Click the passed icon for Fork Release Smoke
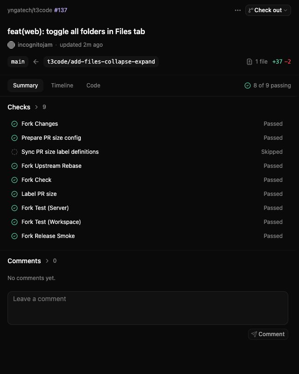Image resolution: width=299 pixels, height=374 pixels. [14, 236]
